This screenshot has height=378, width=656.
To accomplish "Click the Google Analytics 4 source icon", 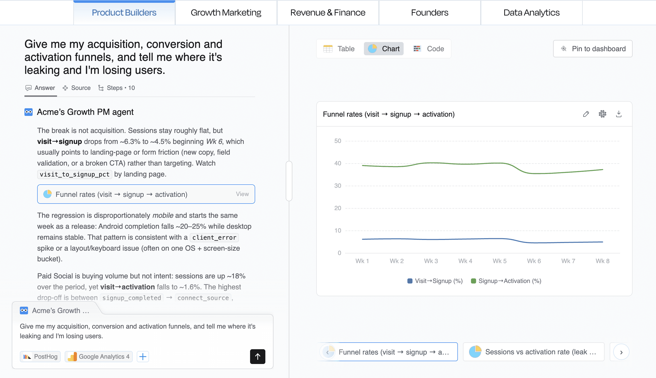I will point(72,356).
